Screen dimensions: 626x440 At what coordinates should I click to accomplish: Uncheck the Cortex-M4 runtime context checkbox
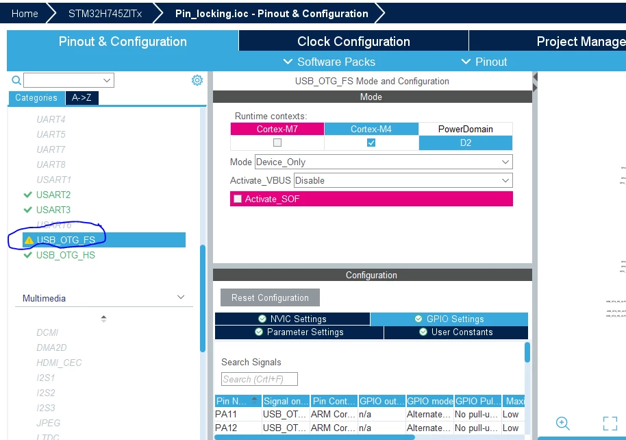(x=371, y=143)
